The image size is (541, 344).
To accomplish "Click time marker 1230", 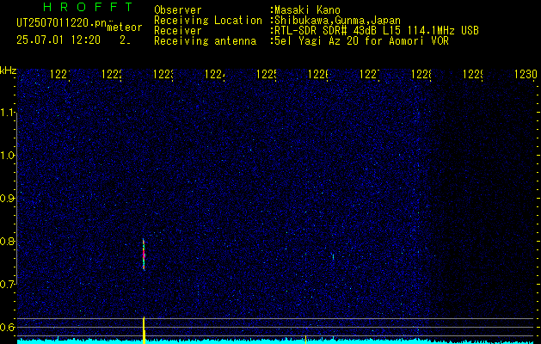I will point(526,75).
